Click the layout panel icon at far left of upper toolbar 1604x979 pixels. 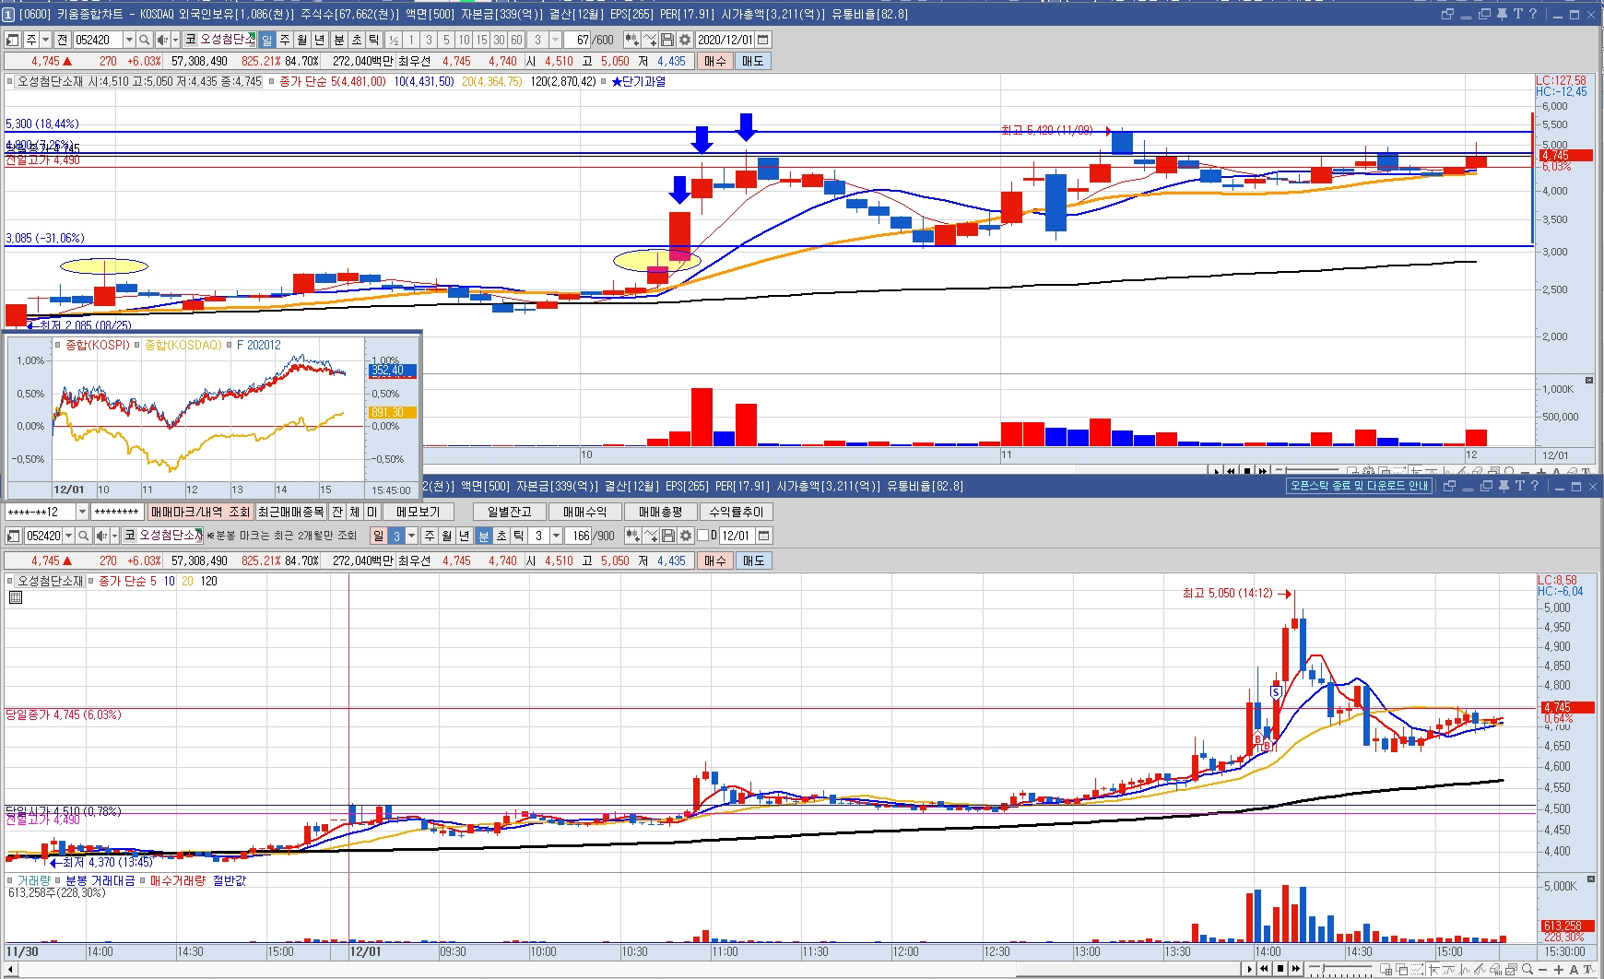tap(13, 40)
